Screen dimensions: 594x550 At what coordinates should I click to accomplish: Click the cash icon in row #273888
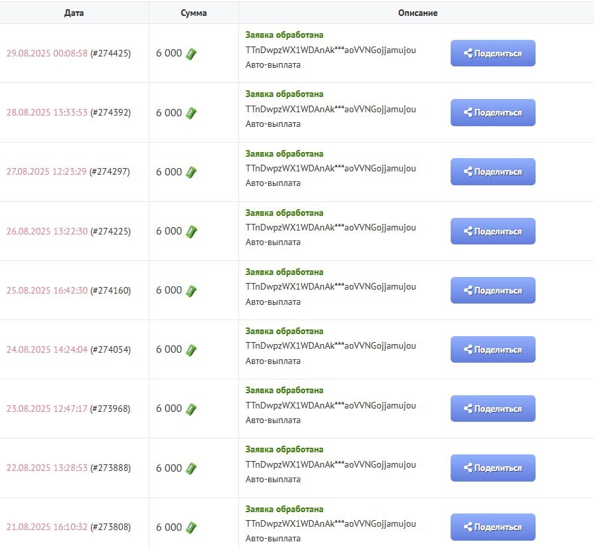(191, 468)
